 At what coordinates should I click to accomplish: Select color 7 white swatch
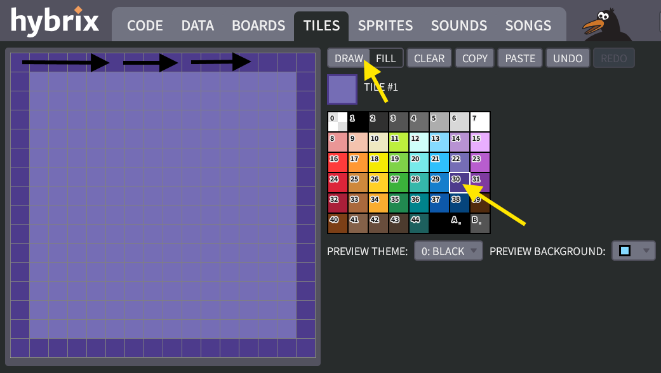pyautogui.click(x=480, y=122)
